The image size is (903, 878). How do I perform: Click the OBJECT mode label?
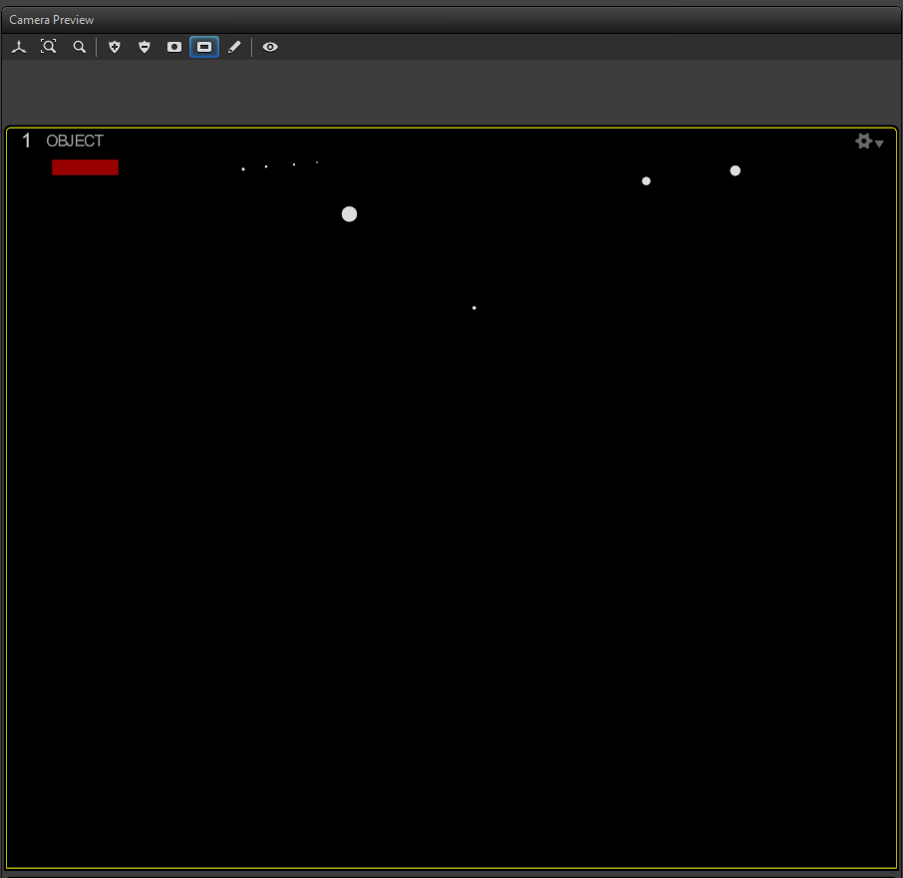point(75,142)
